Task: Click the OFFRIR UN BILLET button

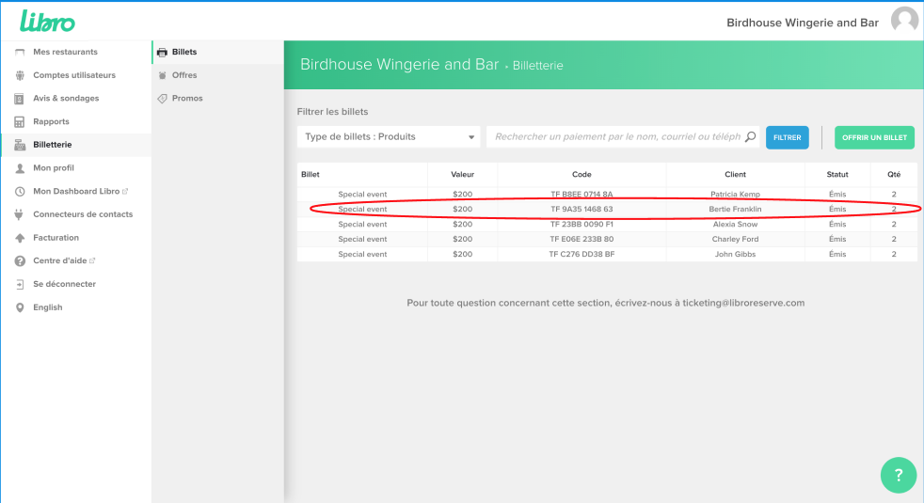Action: coord(874,137)
